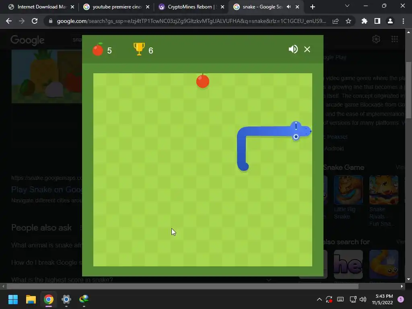Open Chrome's three-dot menu
The width and height of the screenshot is (412, 309).
pos(403,21)
